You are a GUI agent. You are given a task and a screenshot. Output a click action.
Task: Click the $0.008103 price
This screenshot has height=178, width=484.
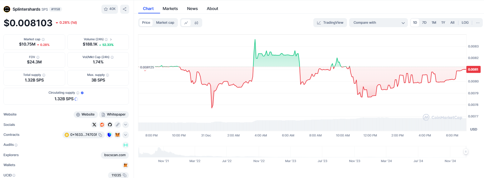click(x=28, y=23)
